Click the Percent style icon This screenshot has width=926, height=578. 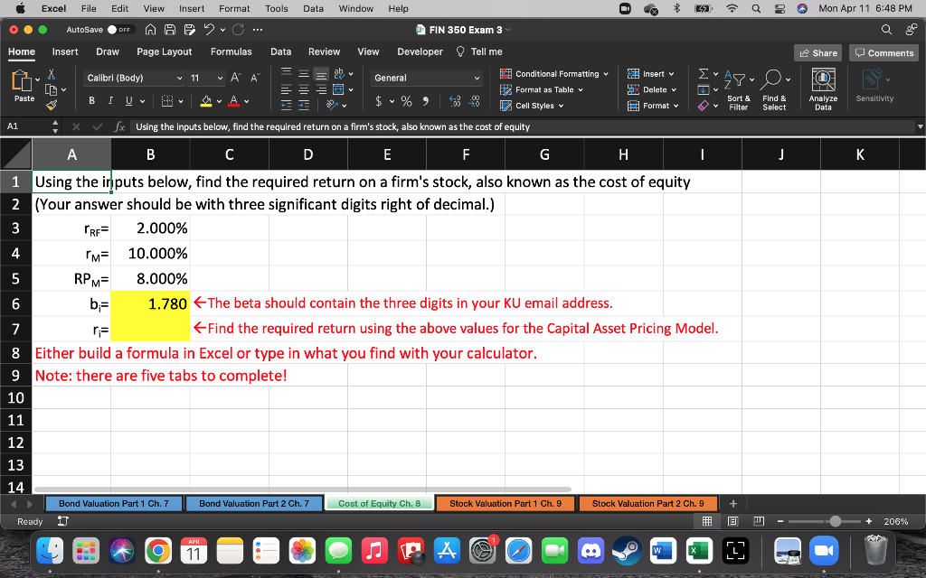[x=407, y=101]
